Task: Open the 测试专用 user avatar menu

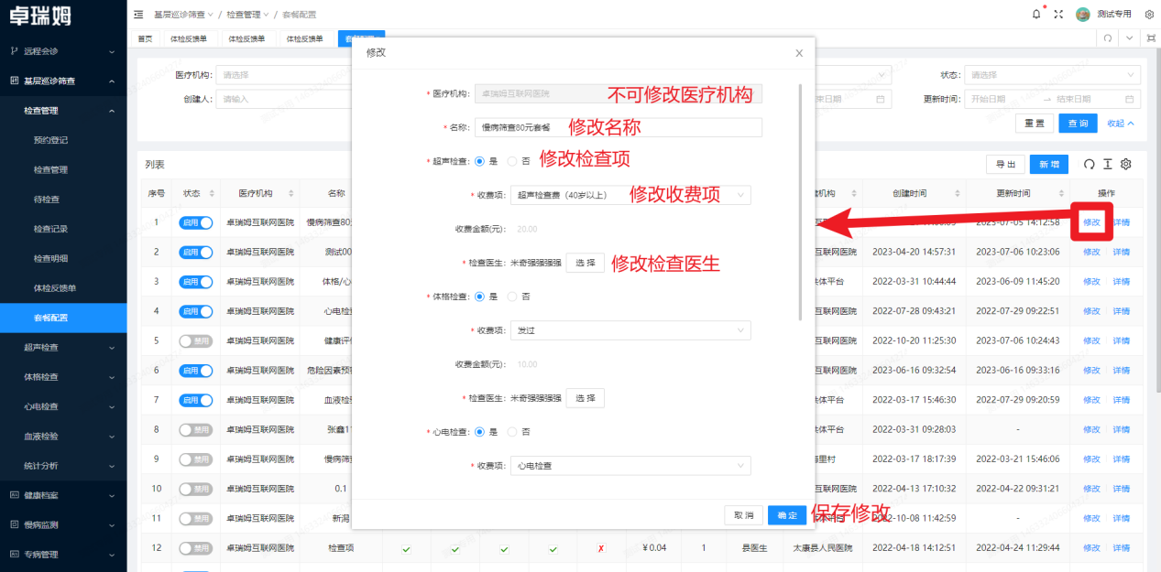Action: coord(1103,15)
